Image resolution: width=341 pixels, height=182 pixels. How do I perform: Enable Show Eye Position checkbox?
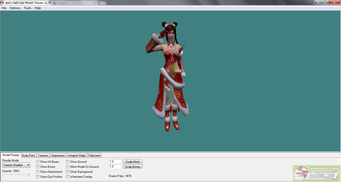[x=38, y=177]
